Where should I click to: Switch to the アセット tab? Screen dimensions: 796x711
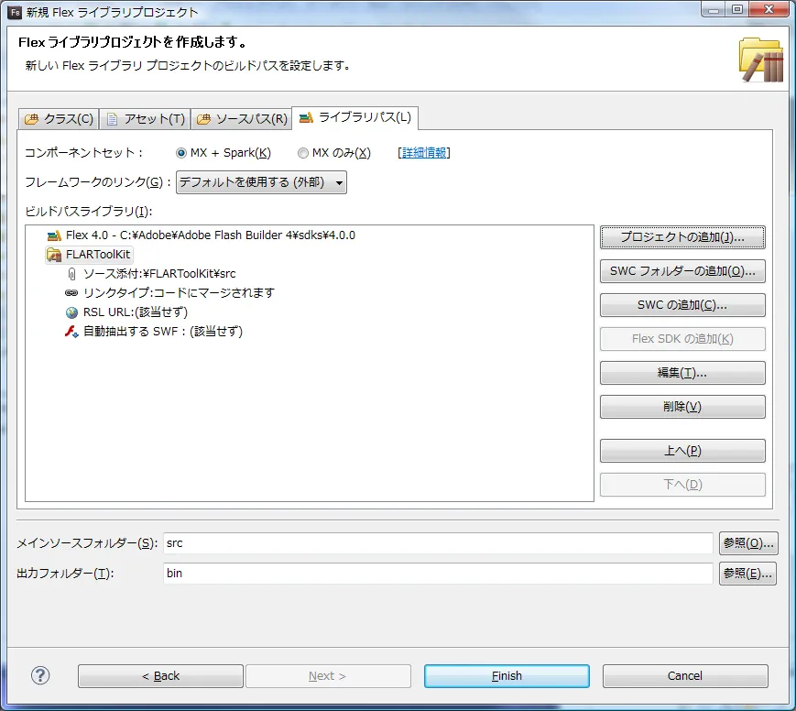[146, 119]
